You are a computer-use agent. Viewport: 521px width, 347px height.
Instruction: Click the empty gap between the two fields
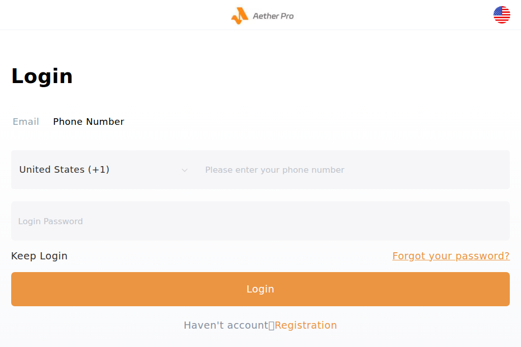point(260,195)
